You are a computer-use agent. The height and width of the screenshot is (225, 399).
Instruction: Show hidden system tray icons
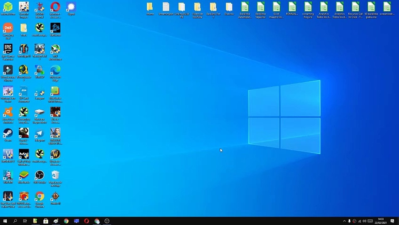point(344,221)
